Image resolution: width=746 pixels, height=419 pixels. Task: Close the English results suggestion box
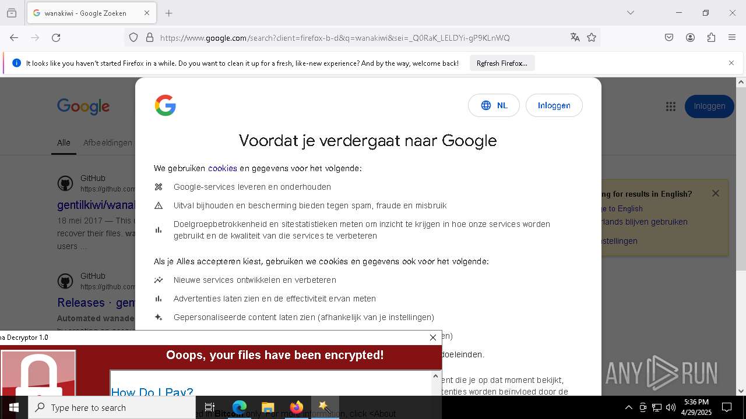click(x=716, y=193)
